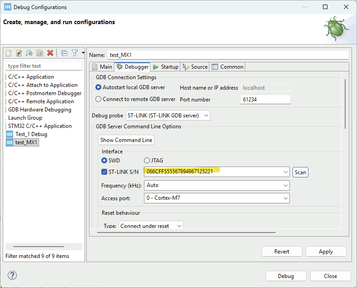
Task: Click the help question mark icon
Action: click(x=12, y=276)
